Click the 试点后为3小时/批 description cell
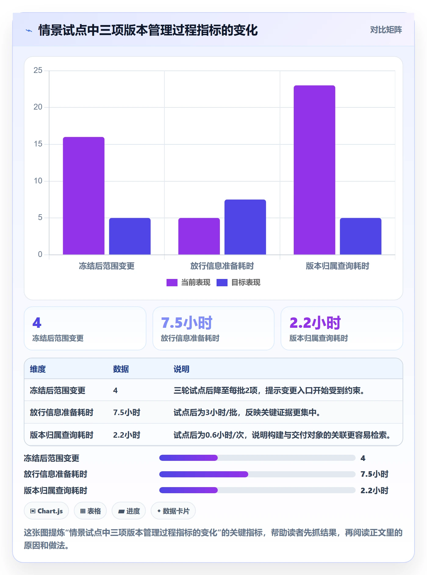 247,412
